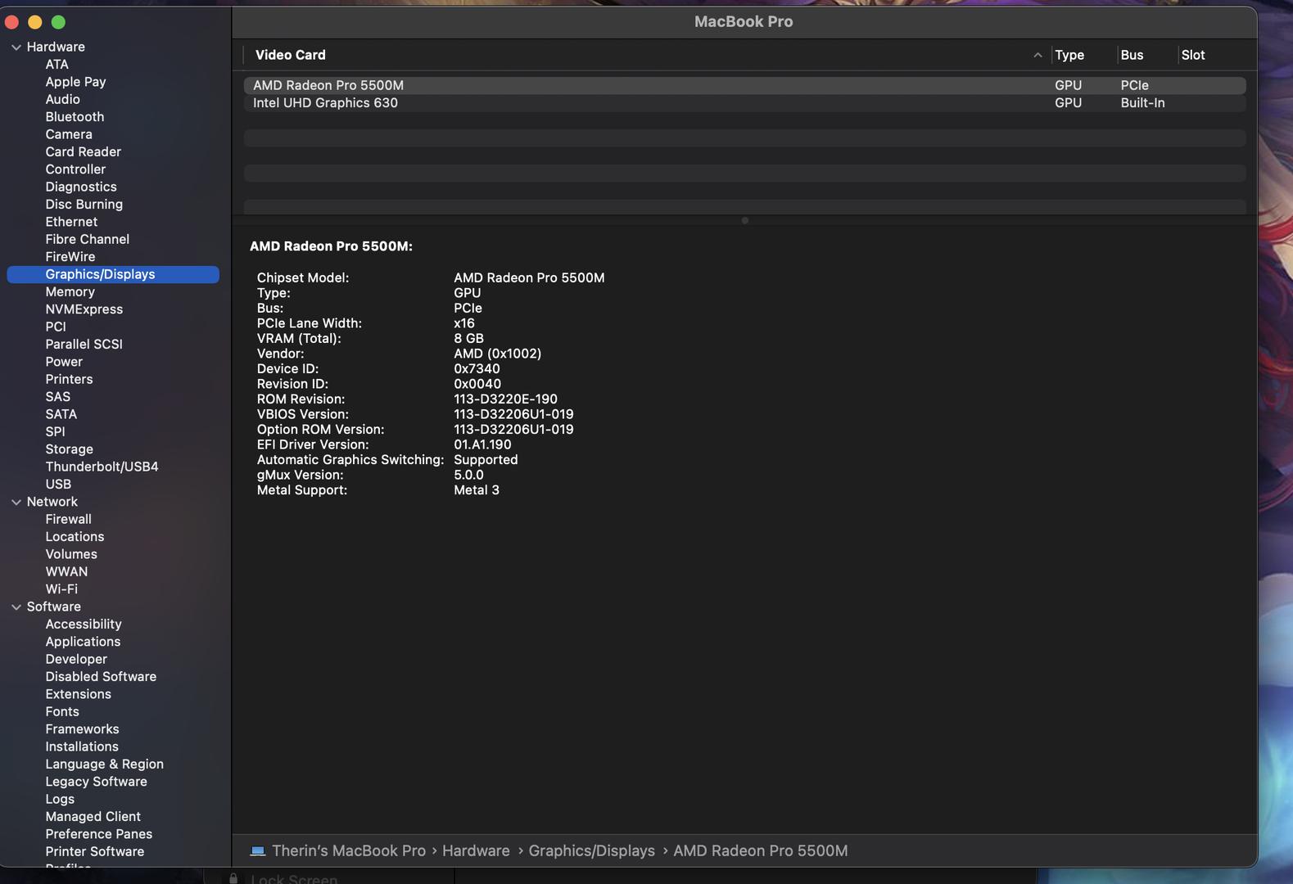Open Extensions under Software
The image size is (1293, 884).
(78, 694)
